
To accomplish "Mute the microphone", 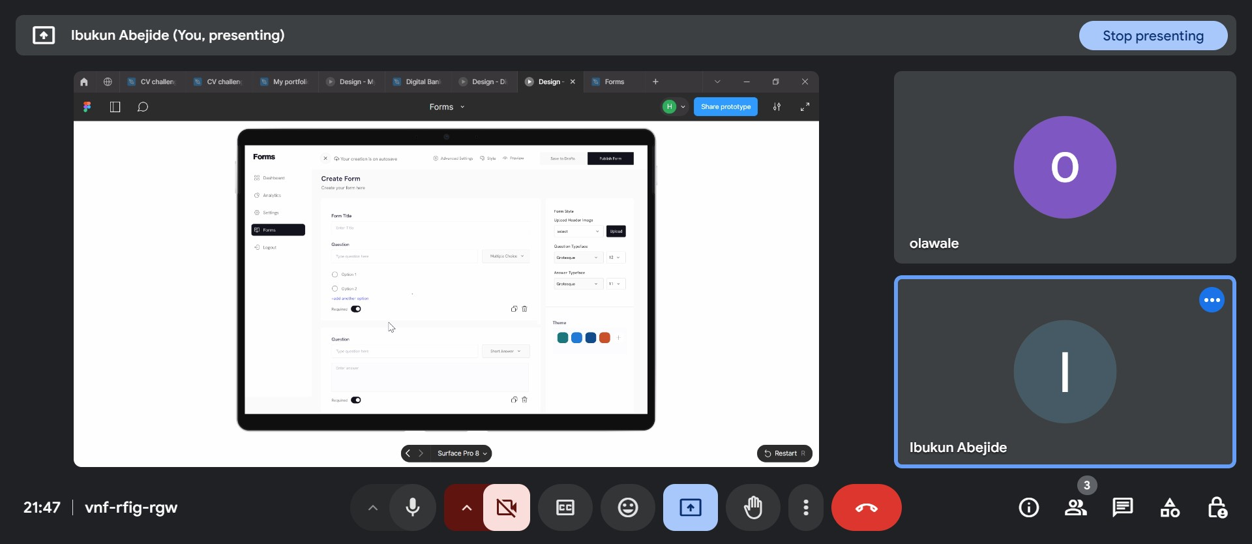I will pos(412,507).
